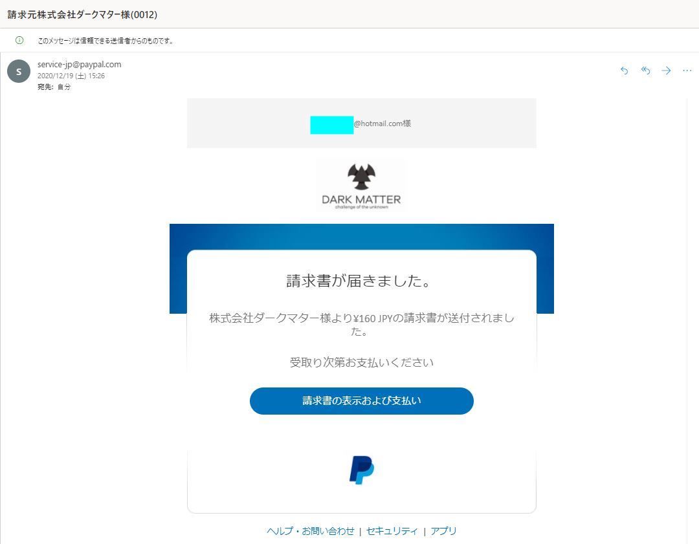The image size is (699, 544).
Task: Click the recipient line 宛先: 自分
Action: click(54, 87)
